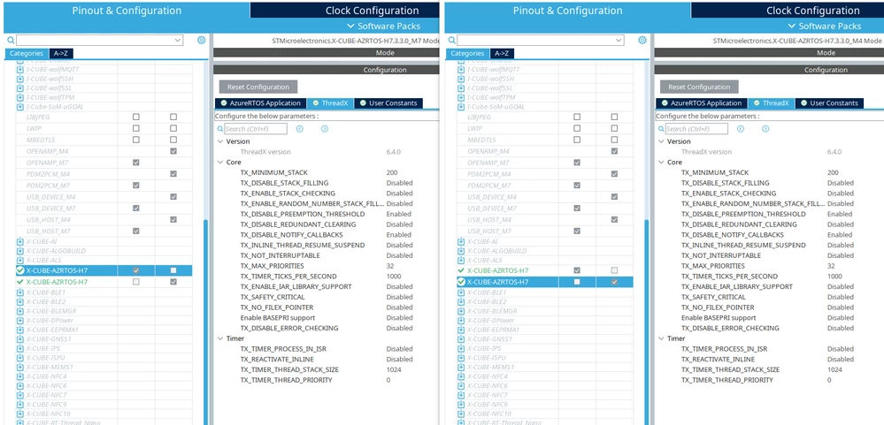Select Categories view in M7 Mode window

(x=27, y=54)
